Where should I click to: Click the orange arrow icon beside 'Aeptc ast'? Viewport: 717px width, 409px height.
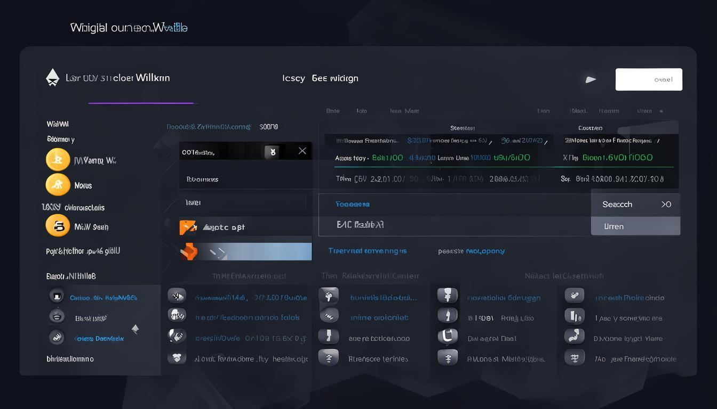click(x=188, y=227)
